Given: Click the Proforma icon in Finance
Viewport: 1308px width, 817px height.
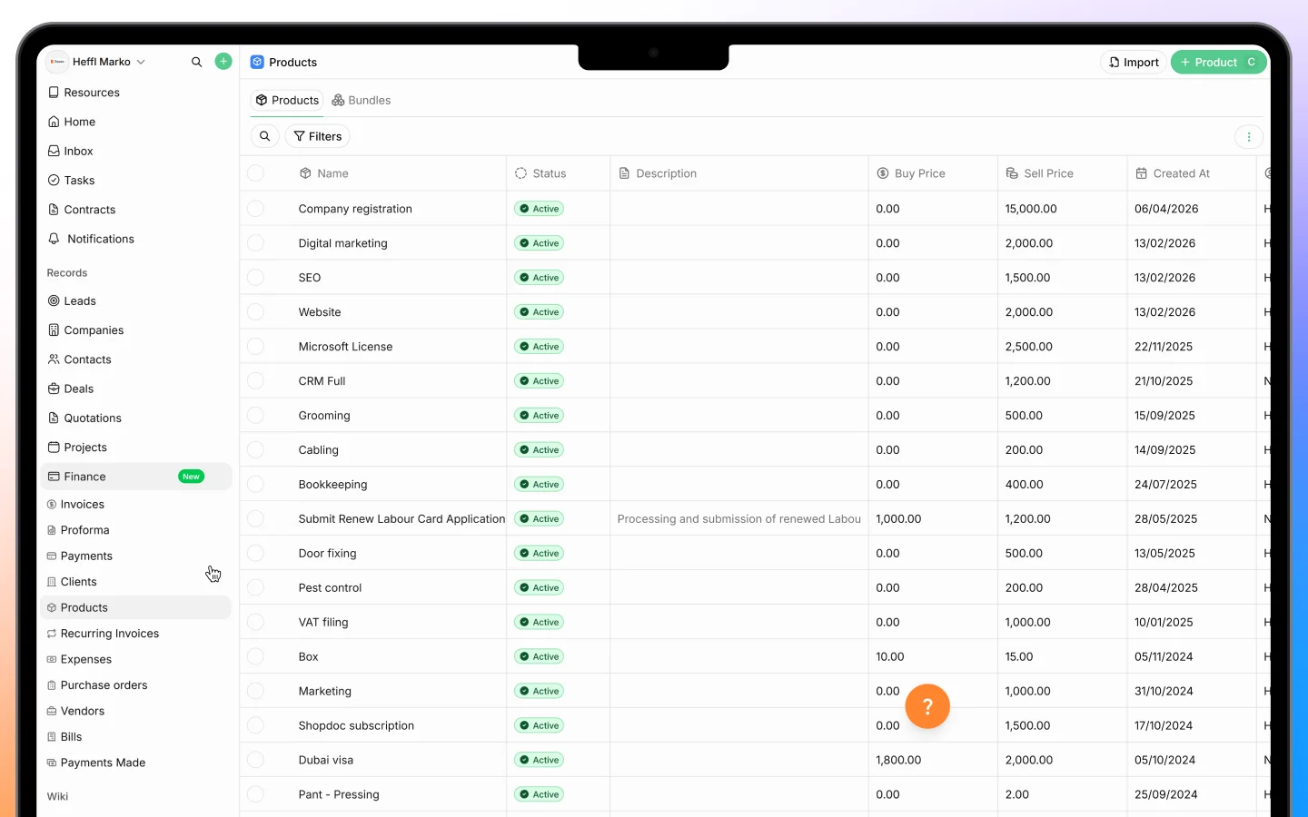Looking at the screenshot, I should [52, 530].
